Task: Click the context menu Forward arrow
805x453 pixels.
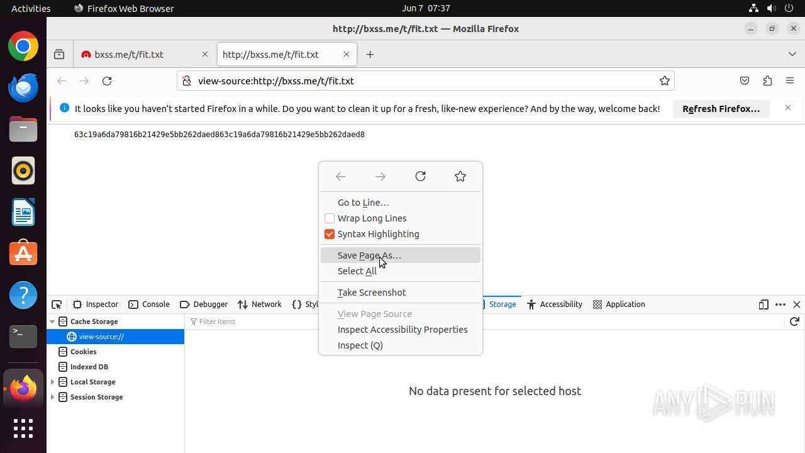Action: pos(380,177)
